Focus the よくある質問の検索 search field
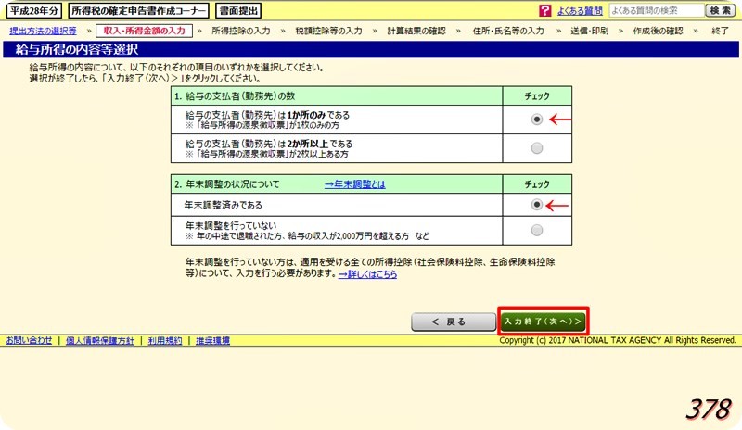The height and width of the screenshot is (430, 742). [657, 10]
